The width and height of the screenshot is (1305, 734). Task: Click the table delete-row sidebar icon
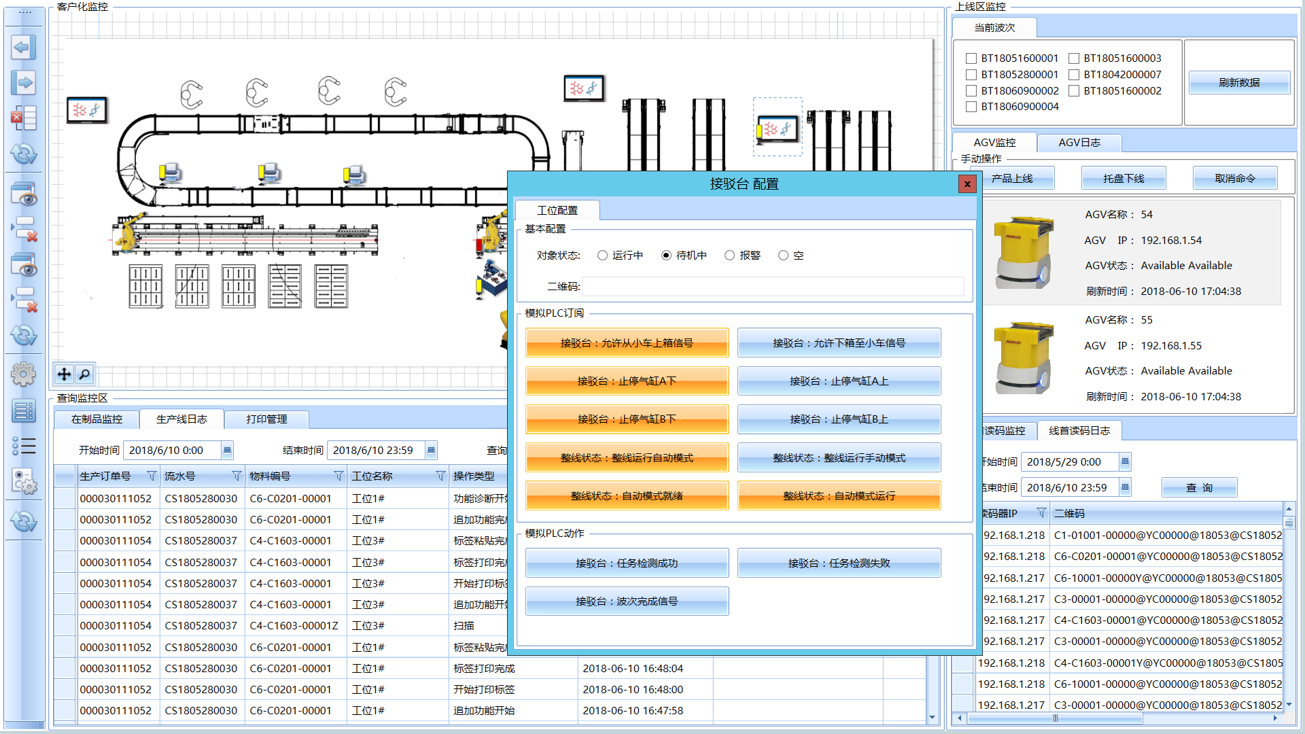23,118
